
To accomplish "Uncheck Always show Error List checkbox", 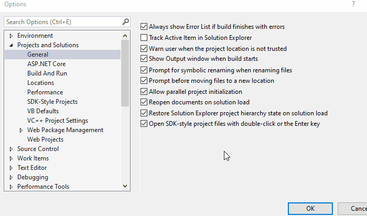I will pos(144,26).
